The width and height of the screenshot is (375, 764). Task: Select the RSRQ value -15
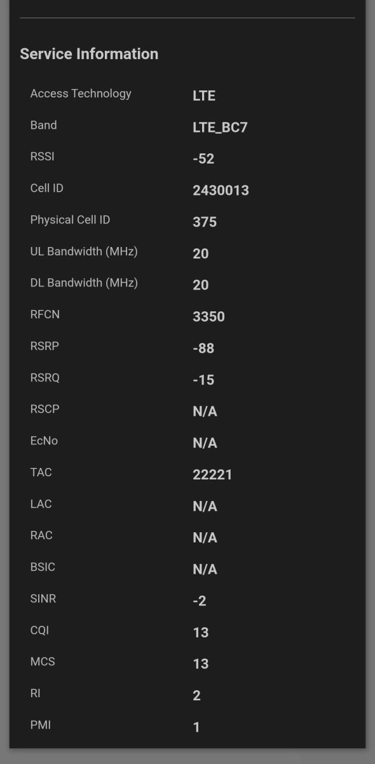point(203,379)
